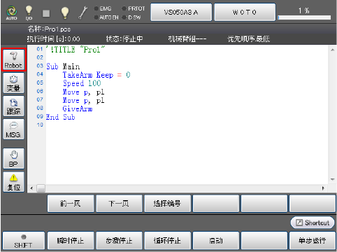Click the AUTO mode icon
The width and height of the screenshot is (337, 252).
click(11, 13)
